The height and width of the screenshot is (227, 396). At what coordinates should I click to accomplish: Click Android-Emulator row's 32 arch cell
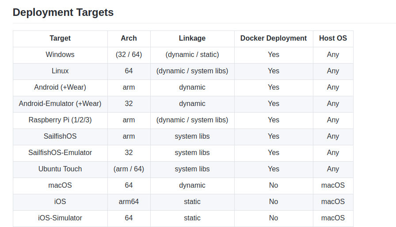click(x=129, y=104)
